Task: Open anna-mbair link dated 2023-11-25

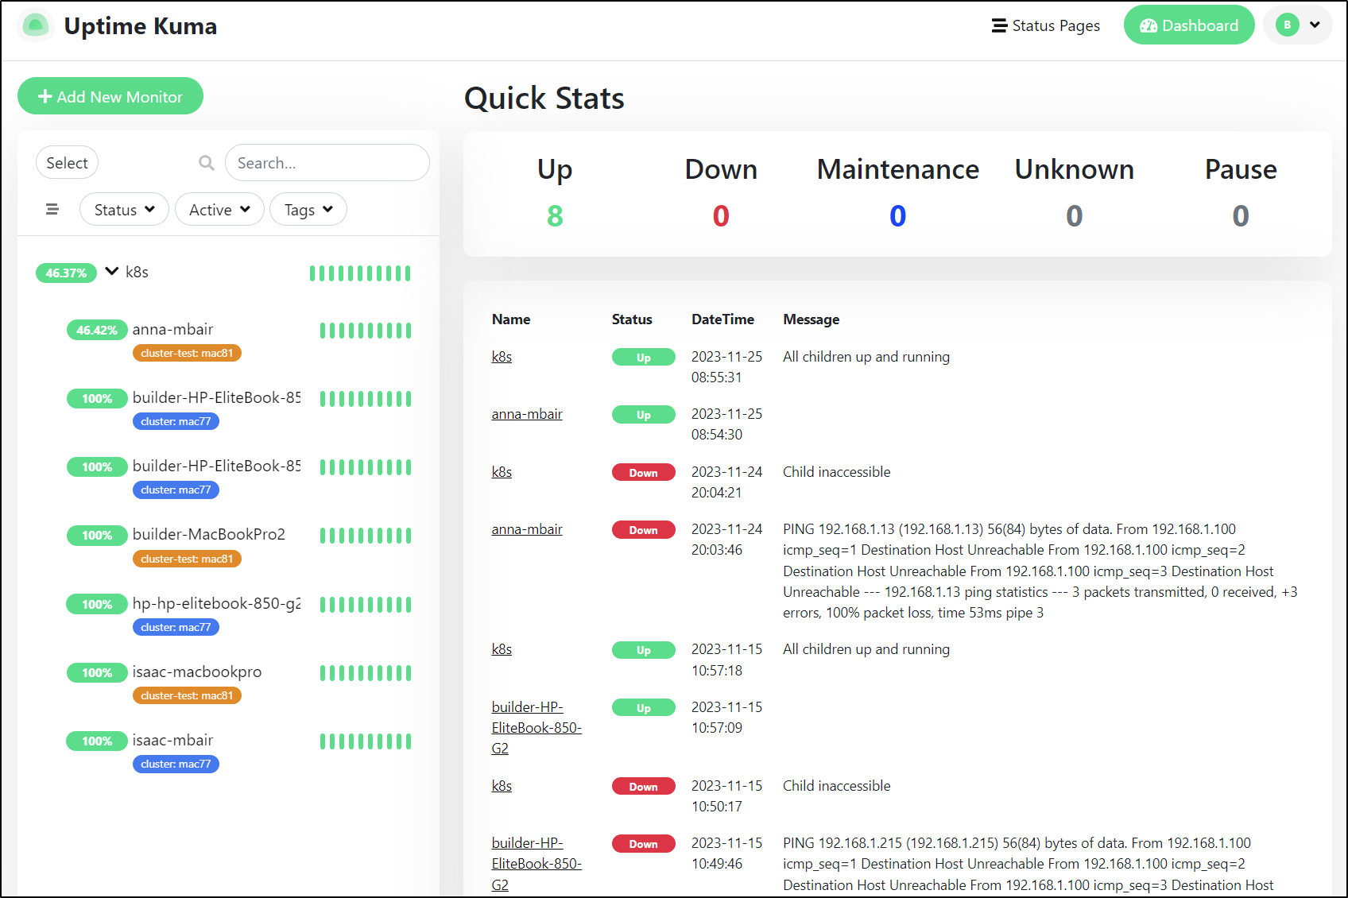Action: coord(527,414)
